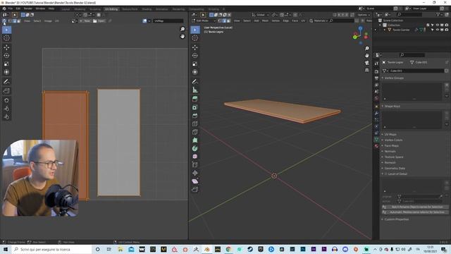The image size is (451, 254).
Task: Select the Select Box tool in 3D viewport
Action: [x=195, y=30]
